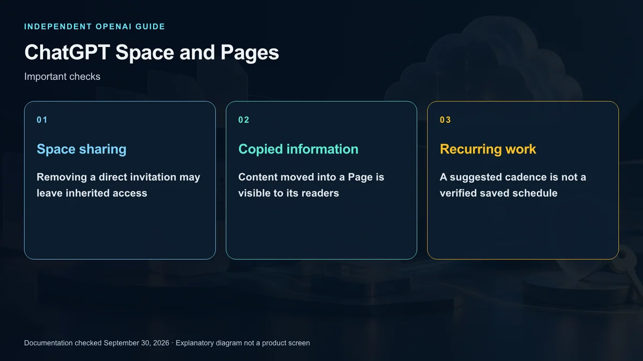Select the 'Recurring work' heading

tap(488, 149)
